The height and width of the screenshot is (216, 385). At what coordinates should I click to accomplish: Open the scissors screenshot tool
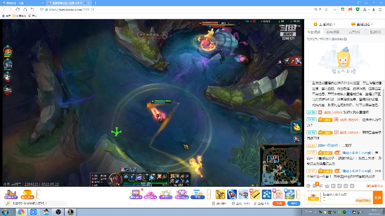(365, 9)
